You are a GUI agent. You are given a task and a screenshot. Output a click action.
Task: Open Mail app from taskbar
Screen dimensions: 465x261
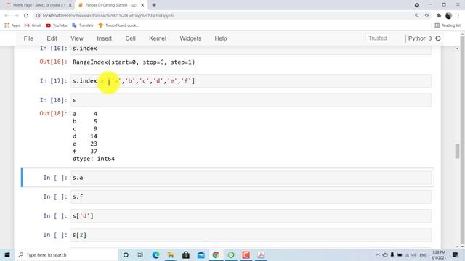click(201, 254)
